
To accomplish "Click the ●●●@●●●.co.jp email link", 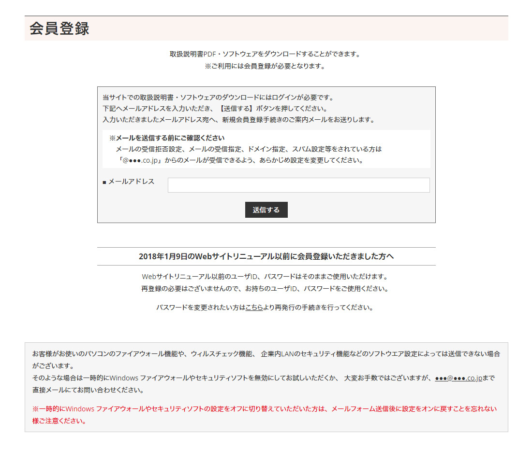I will tap(458, 378).
